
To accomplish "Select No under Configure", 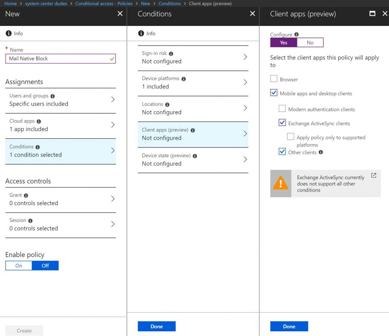I will [310, 43].
